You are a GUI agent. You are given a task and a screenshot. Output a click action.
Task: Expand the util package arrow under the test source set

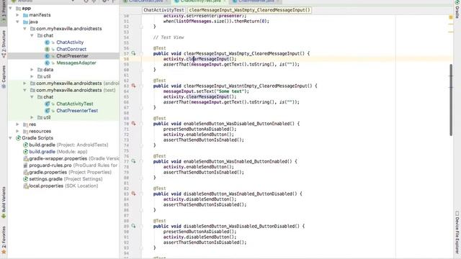(x=32, y=117)
